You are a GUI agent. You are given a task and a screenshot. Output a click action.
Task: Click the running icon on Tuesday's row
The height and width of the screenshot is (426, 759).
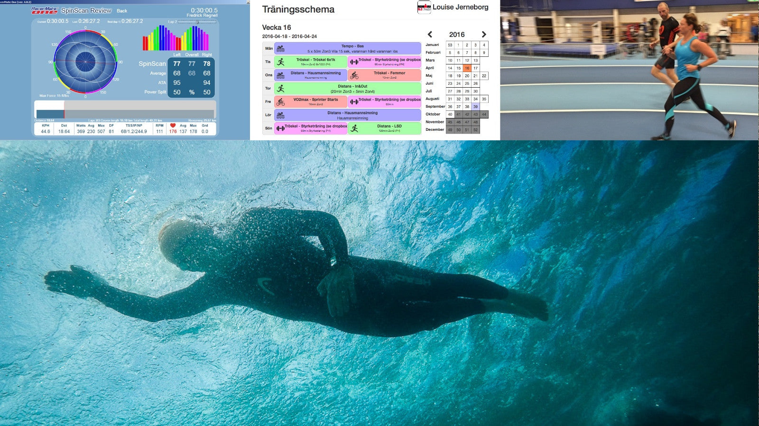pyautogui.click(x=280, y=62)
